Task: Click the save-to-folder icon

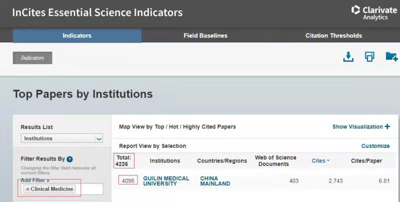Action: tap(391, 56)
